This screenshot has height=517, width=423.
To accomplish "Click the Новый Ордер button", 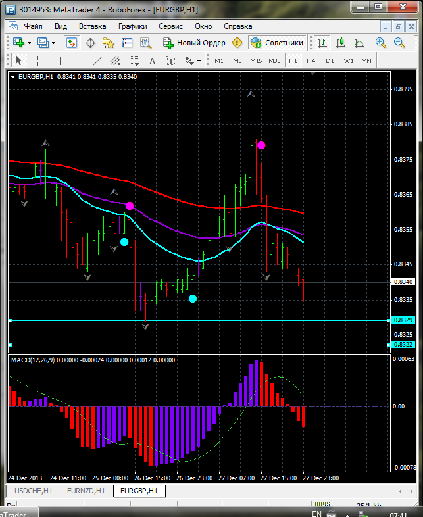I will [194, 43].
